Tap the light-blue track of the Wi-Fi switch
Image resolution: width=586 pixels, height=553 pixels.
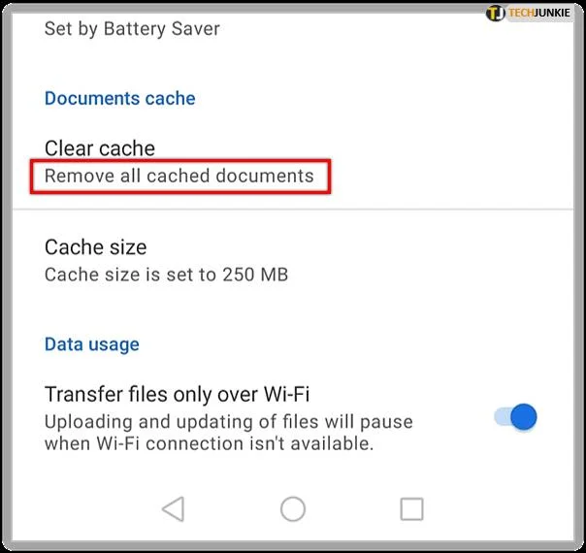(x=502, y=416)
